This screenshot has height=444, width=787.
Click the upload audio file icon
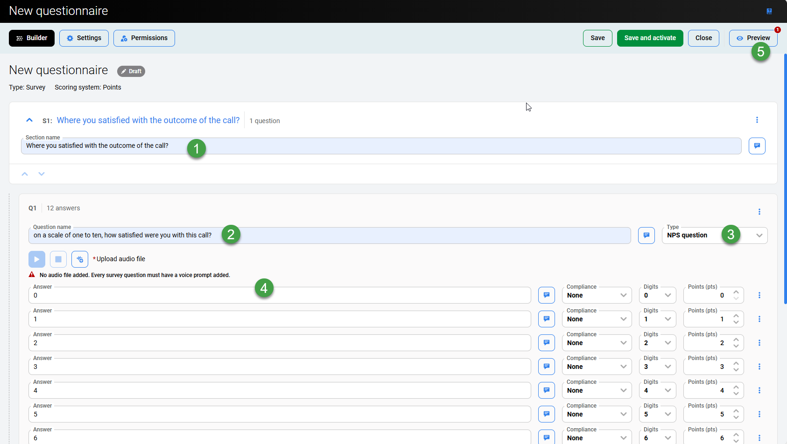tap(80, 259)
